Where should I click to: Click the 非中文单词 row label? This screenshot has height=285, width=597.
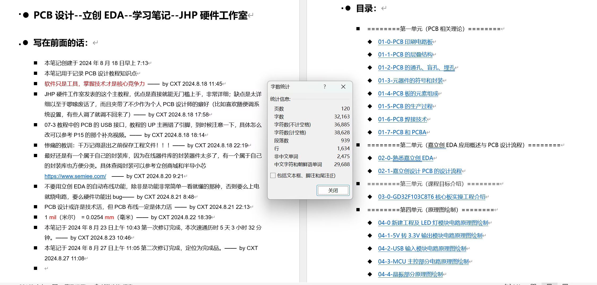tap(286, 156)
